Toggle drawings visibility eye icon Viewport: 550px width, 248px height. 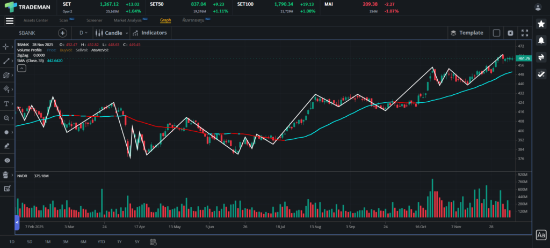[7, 161]
